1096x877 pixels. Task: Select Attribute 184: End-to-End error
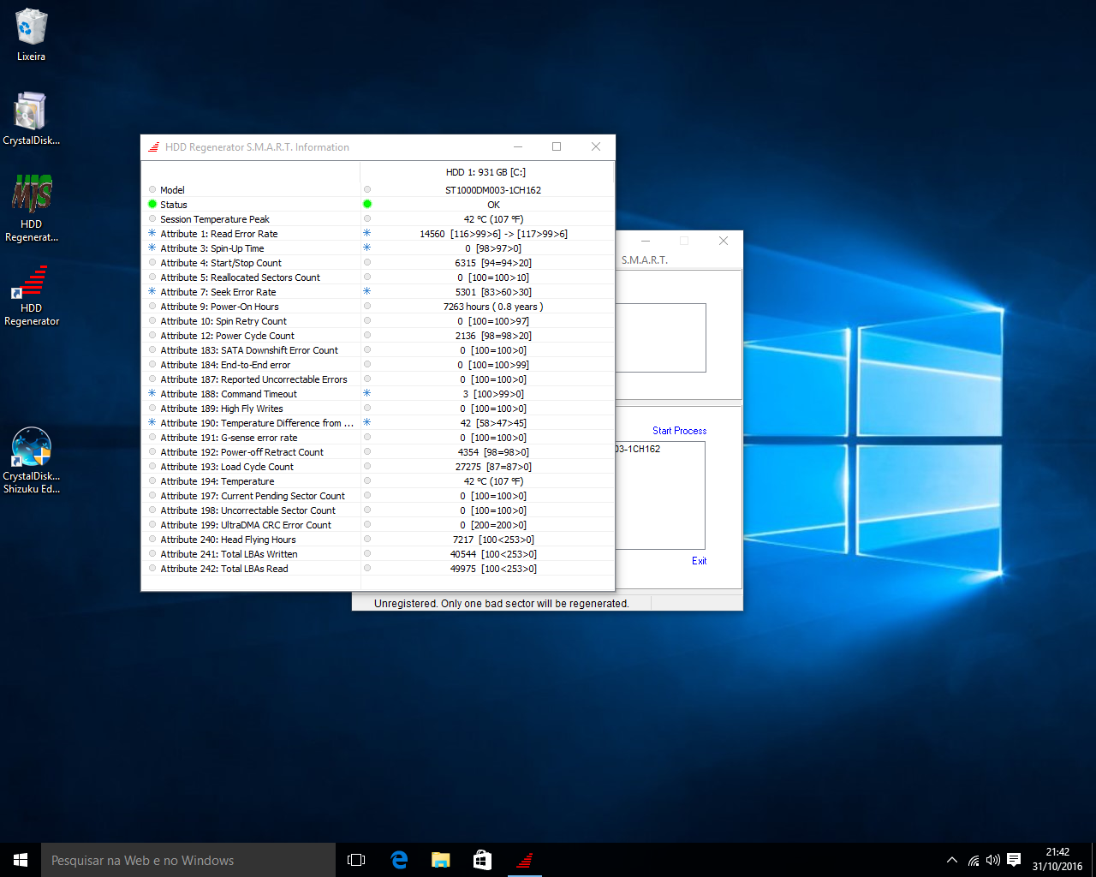[225, 365]
